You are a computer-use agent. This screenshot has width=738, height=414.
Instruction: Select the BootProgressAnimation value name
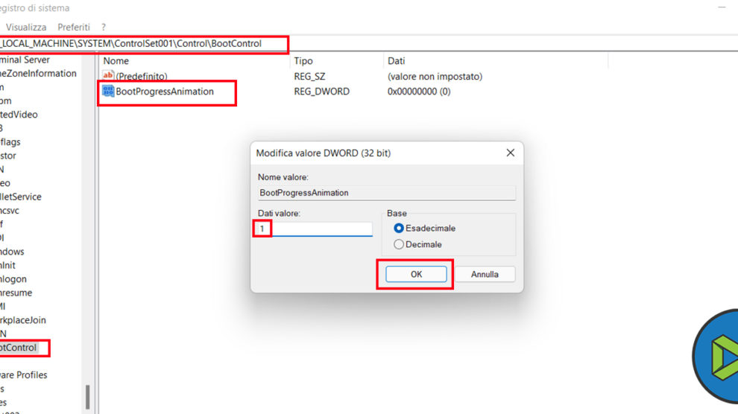tap(165, 92)
